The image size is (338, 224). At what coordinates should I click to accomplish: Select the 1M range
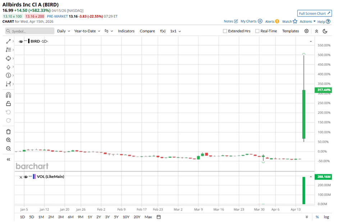[x=41, y=217]
